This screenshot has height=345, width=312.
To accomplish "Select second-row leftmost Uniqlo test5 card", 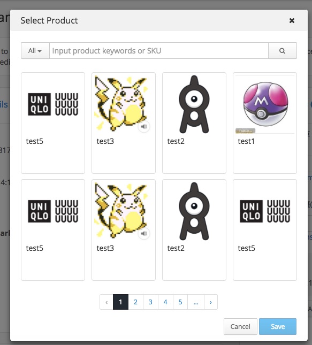I will [x=53, y=230].
